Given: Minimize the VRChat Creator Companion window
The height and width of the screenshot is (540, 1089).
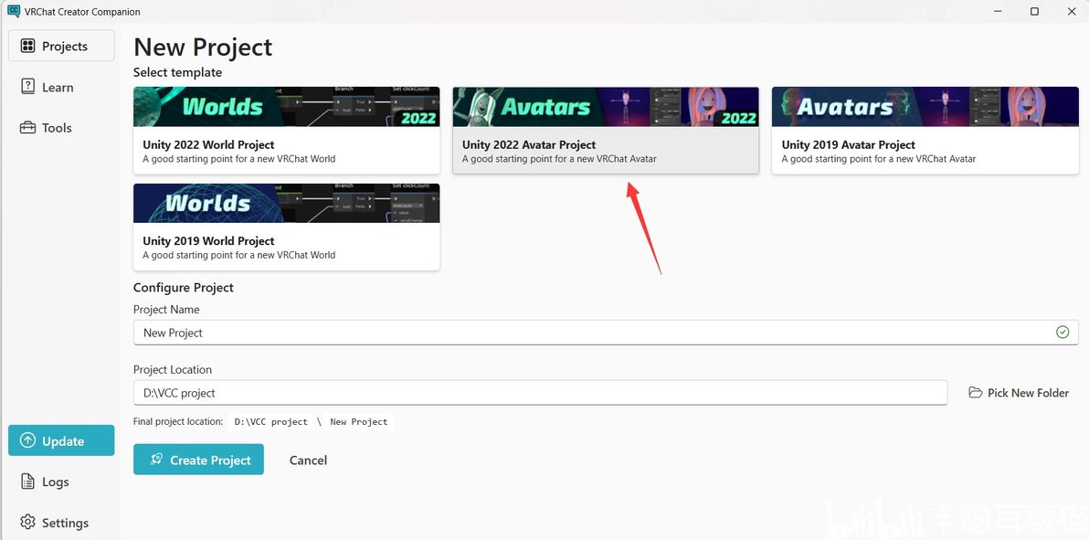Looking at the screenshot, I should point(998,11).
